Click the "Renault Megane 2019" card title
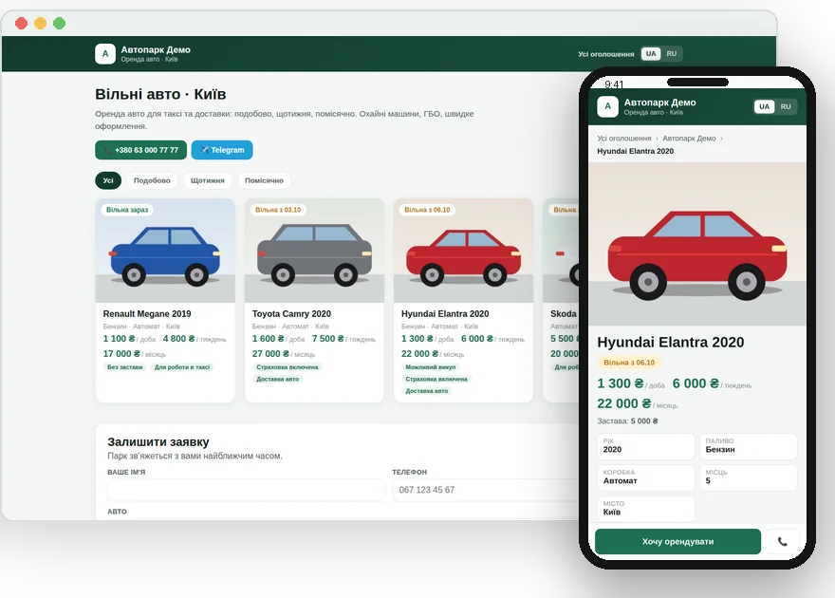Viewport: 835px width, 598px height. click(x=147, y=314)
